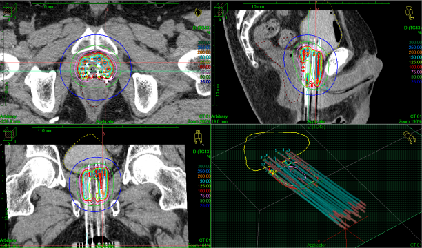Select the 150.00 cyan isodose level in coronal legend
Screen dimensions: 422x248
(204, 180)
